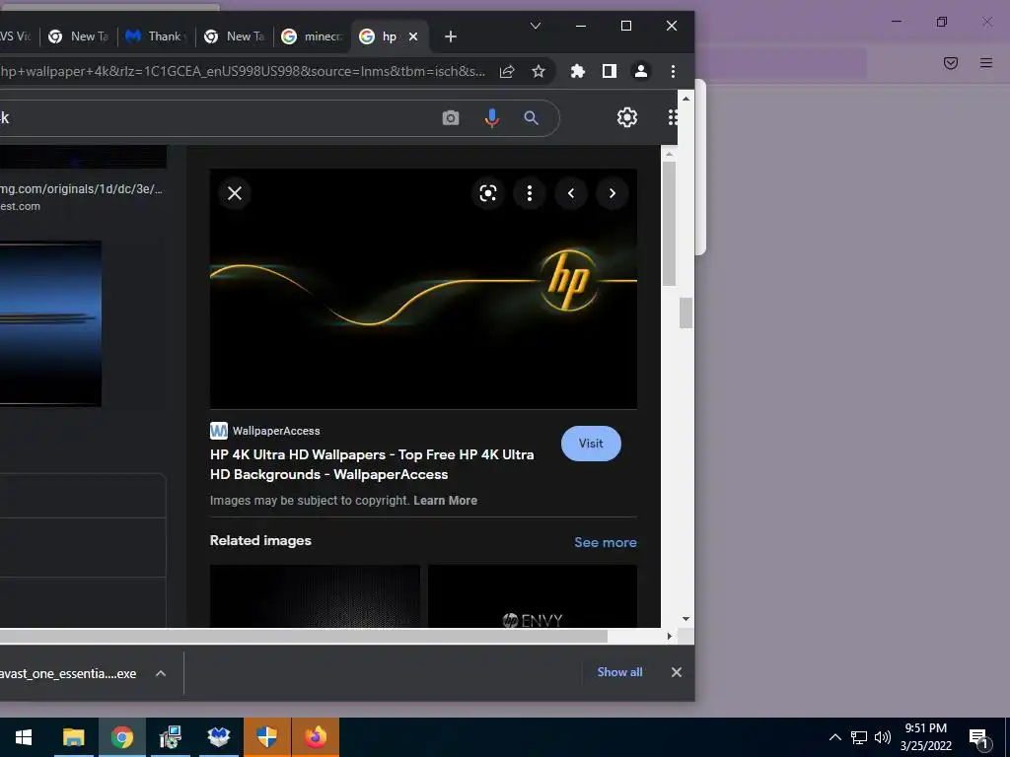Click the Visit button for WallpaperAccess

click(591, 444)
